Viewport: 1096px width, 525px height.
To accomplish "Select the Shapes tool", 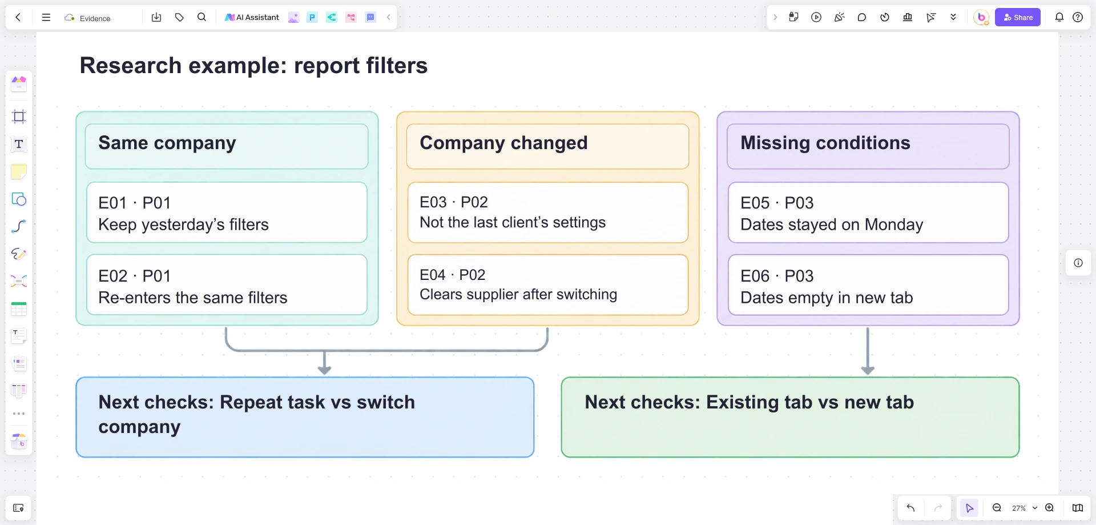I will click(x=19, y=199).
